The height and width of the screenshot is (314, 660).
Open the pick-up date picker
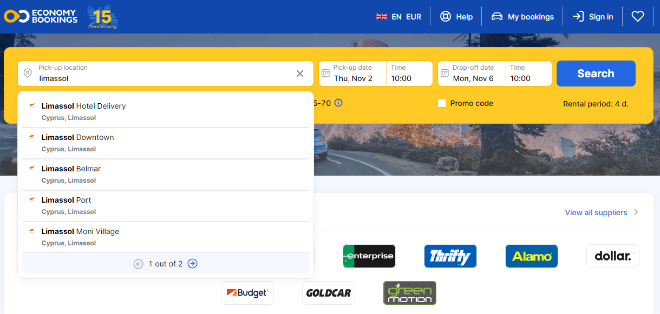[x=353, y=74]
